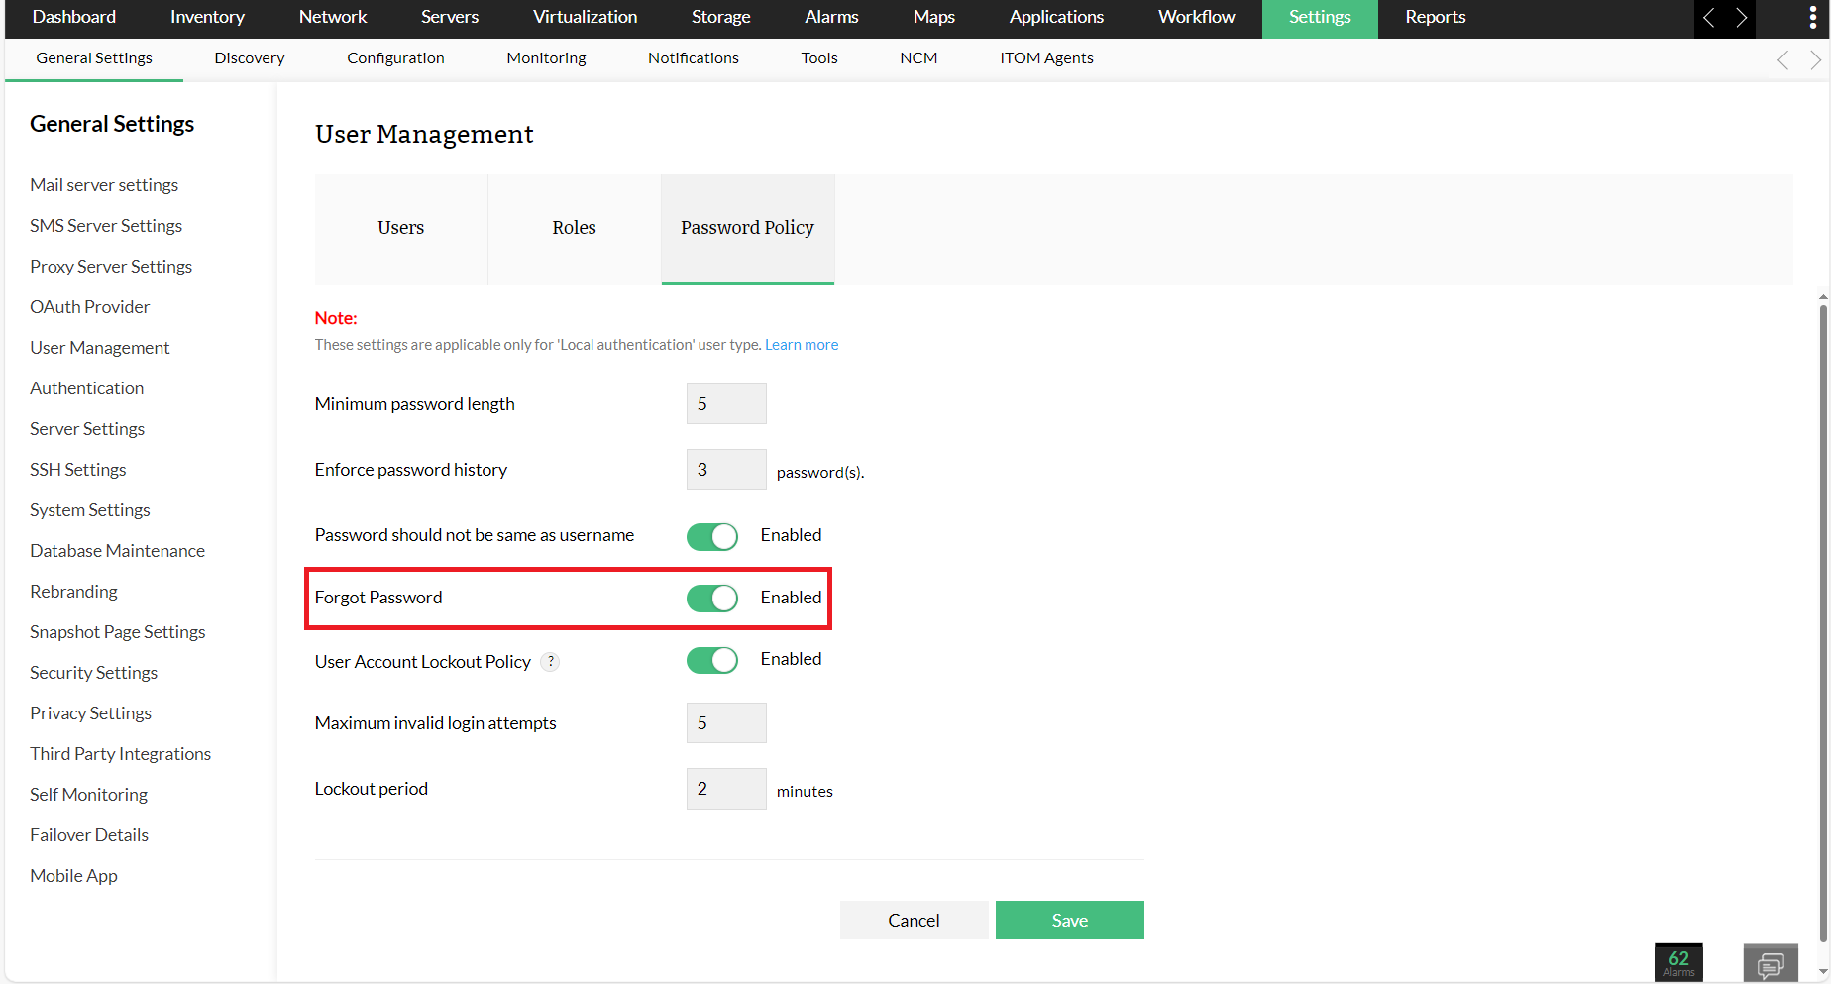Open the Inventory menu
Image resolution: width=1831 pixels, height=984 pixels.
[207, 17]
